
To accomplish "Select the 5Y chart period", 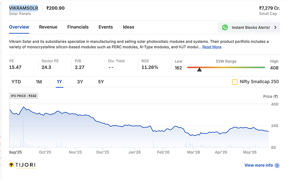I will point(101,82).
